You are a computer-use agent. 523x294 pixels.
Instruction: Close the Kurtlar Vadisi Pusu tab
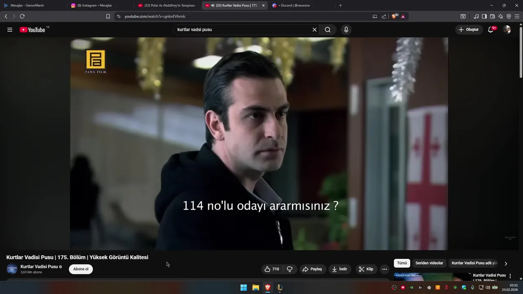(263, 5)
